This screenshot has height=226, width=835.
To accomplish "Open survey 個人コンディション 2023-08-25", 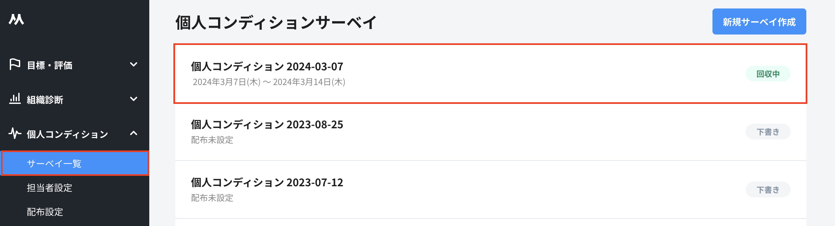I will click(x=267, y=125).
